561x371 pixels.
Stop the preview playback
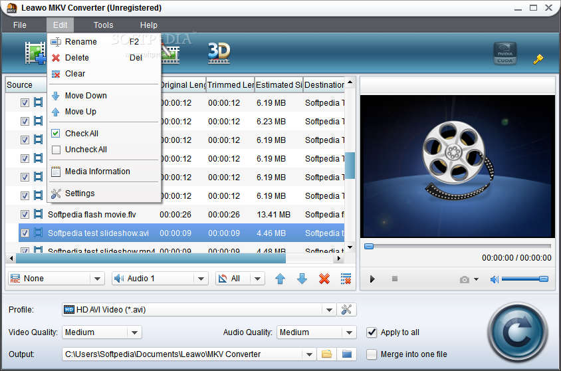pos(395,279)
